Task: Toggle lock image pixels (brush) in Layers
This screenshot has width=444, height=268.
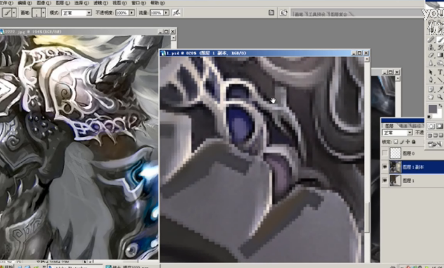Action: coord(402,141)
